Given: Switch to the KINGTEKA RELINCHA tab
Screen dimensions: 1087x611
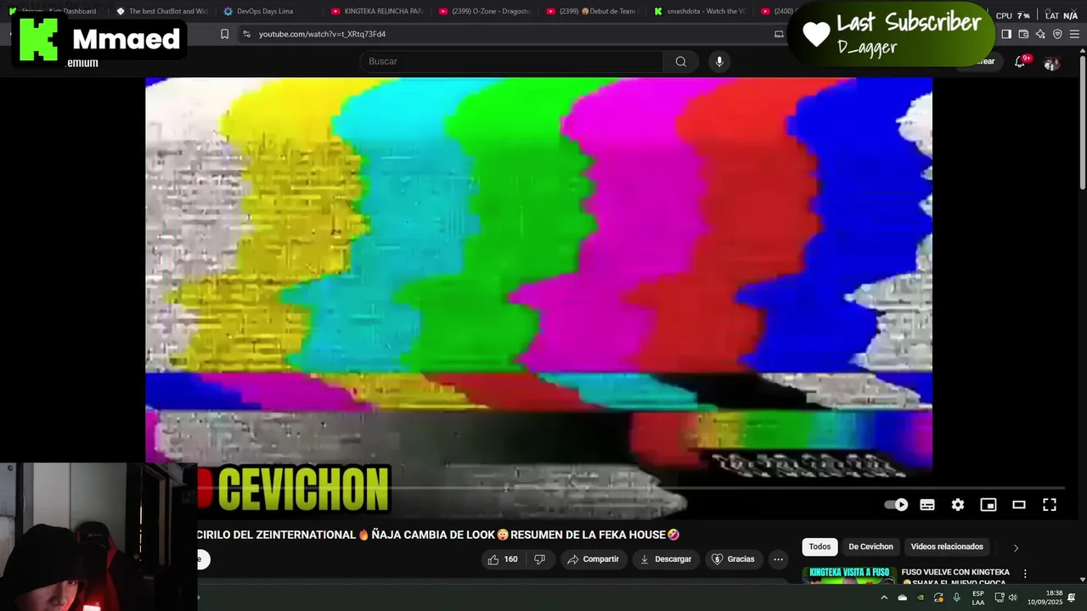Looking at the screenshot, I should coord(377,11).
